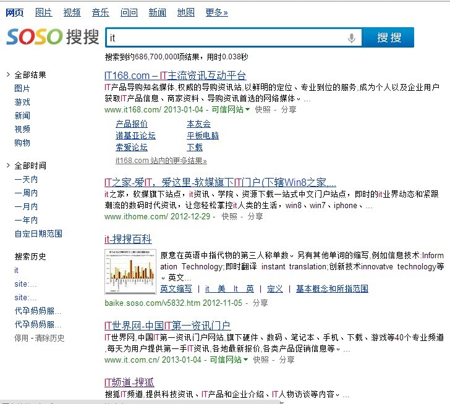Click the microphone voice search icon
This screenshot has height=404, width=450.
click(352, 38)
